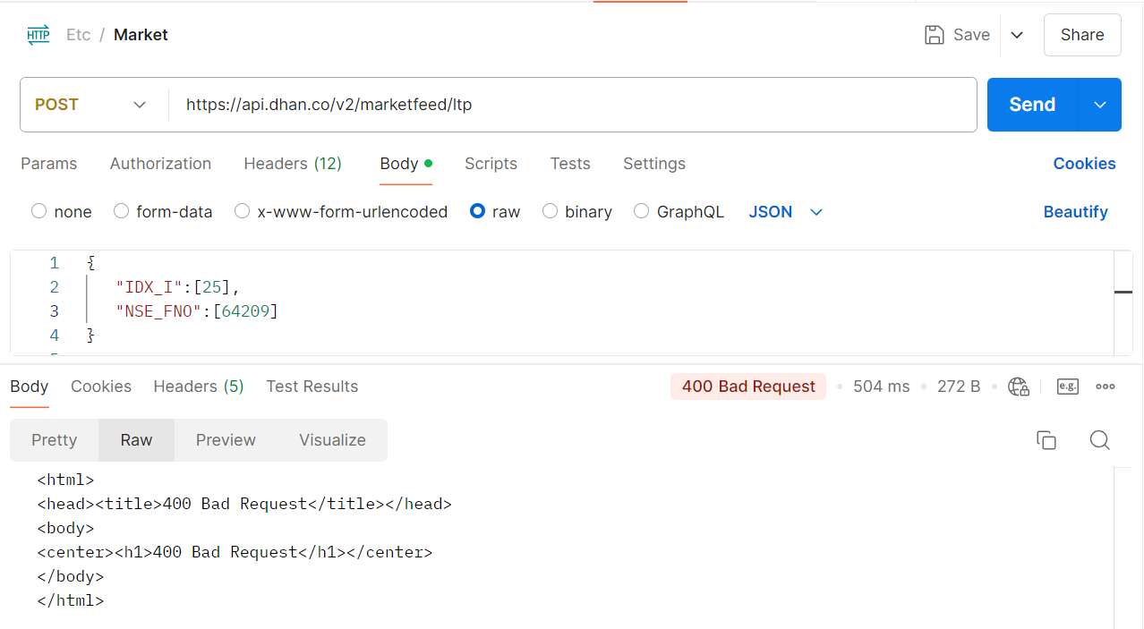
Task: Click the Share button
Action: point(1082,35)
